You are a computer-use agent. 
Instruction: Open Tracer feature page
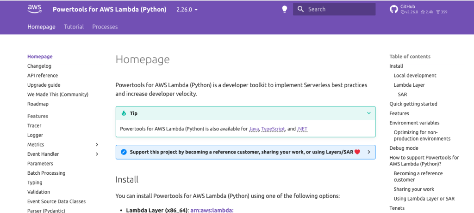(x=34, y=125)
